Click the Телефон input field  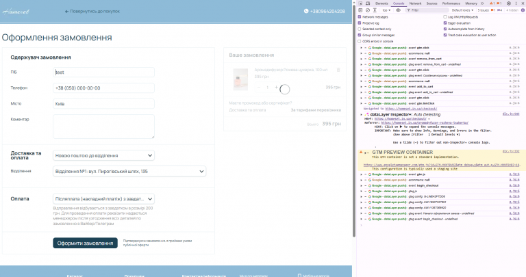coord(103,88)
